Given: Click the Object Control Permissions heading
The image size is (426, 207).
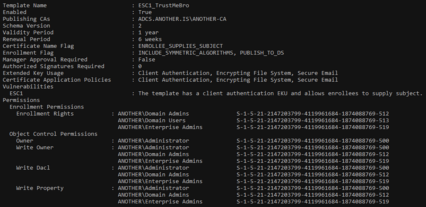Looking at the screenshot, I should [x=53, y=134].
